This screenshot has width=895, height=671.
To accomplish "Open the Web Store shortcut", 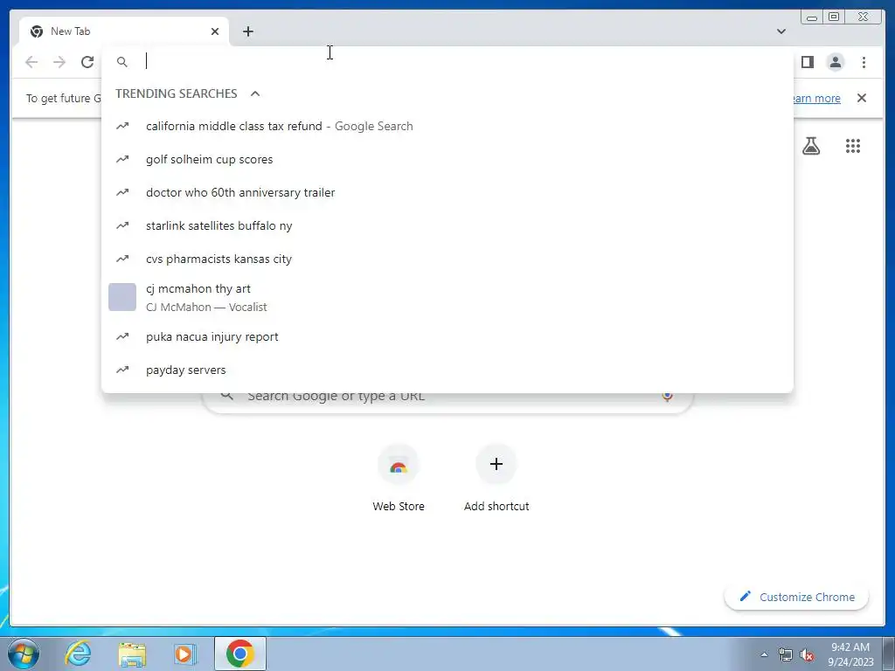I will tap(399, 478).
